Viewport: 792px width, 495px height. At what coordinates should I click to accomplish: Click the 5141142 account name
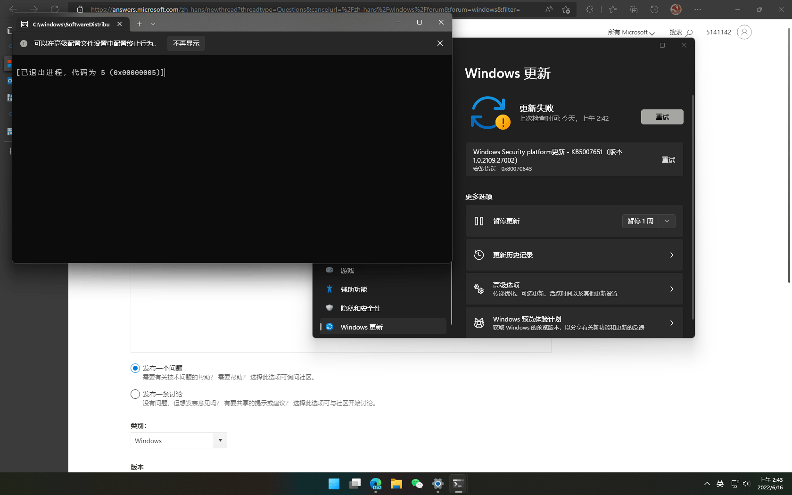(718, 32)
